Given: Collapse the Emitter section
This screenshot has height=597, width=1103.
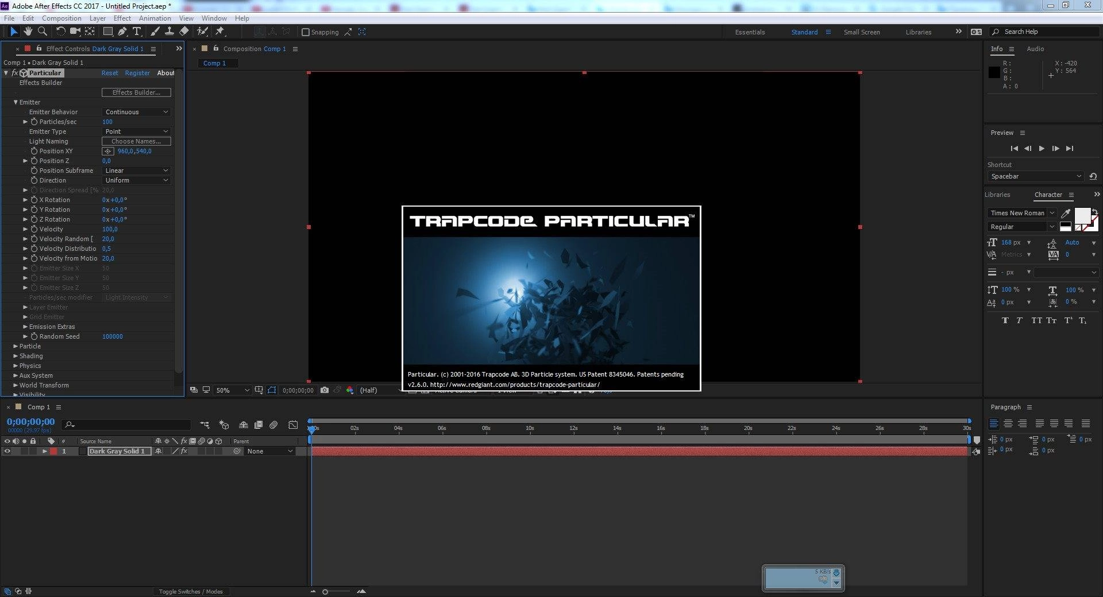Looking at the screenshot, I should coord(16,102).
